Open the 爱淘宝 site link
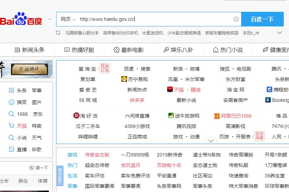The height and width of the screenshot is (192, 289). pos(87,69)
